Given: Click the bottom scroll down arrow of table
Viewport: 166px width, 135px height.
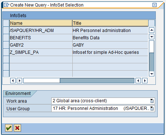Looking at the screenshot, I should click(x=151, y=74).
